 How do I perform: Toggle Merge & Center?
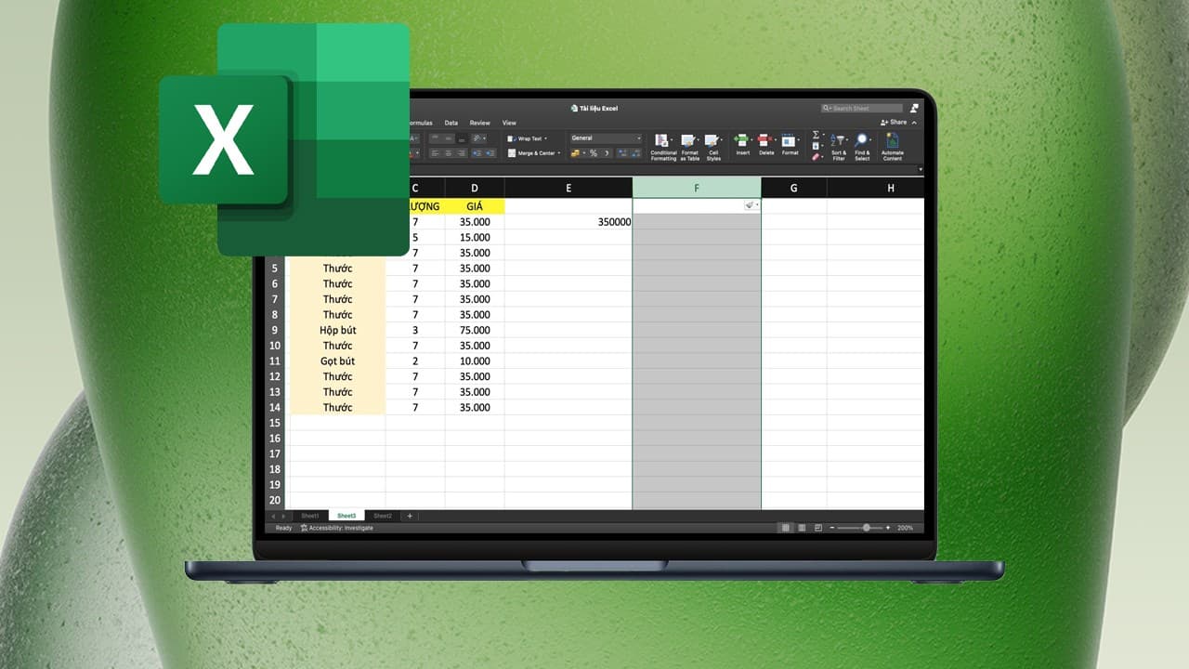pos(532,153)
